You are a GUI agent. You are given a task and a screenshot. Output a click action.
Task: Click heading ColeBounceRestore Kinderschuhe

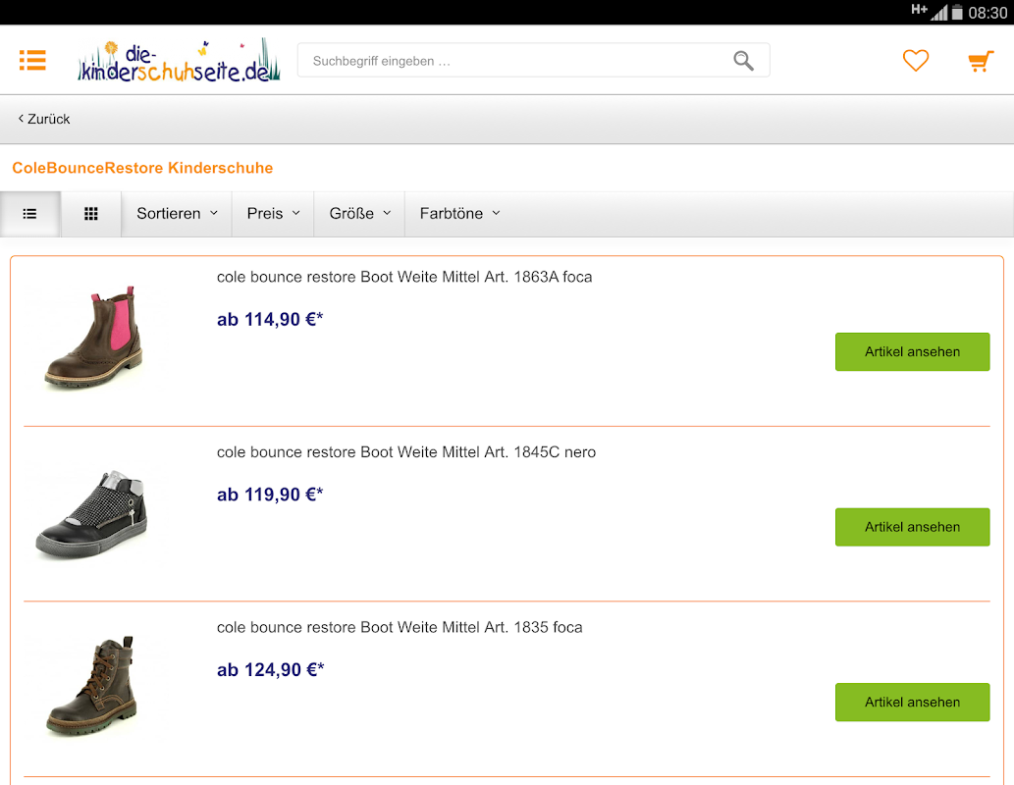coord(142,168)
